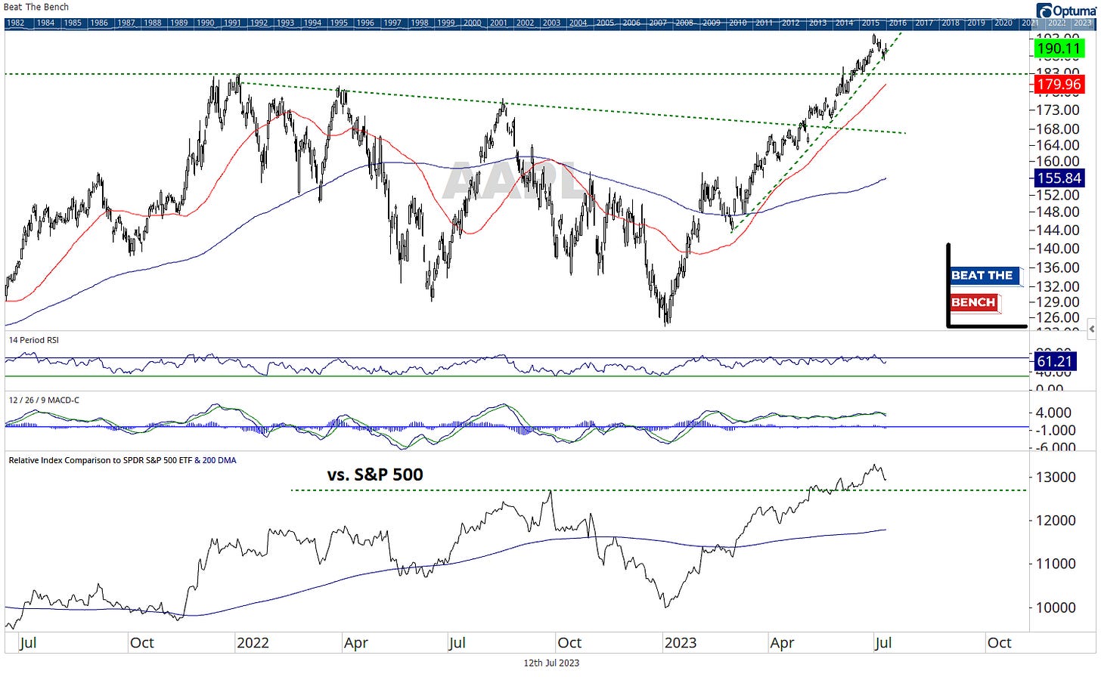
Task: Select 1990 in the year navigator bar
Action: 205,23
